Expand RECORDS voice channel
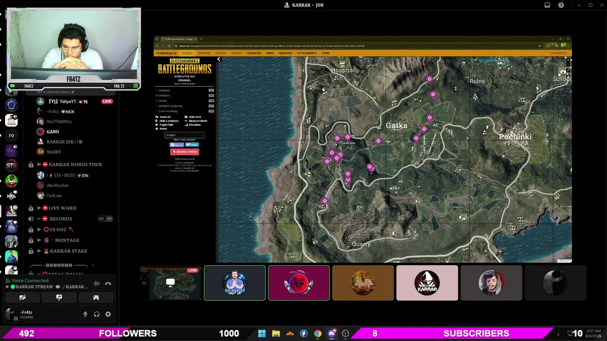The height and width of the screenshot is (341, 607). point(61,219)
